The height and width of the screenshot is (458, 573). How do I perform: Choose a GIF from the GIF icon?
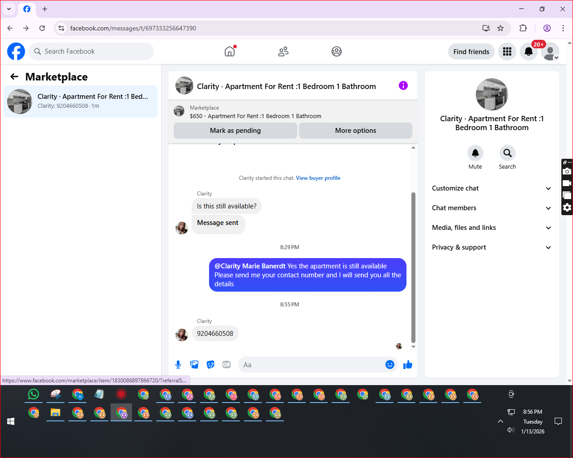point(227,365)
